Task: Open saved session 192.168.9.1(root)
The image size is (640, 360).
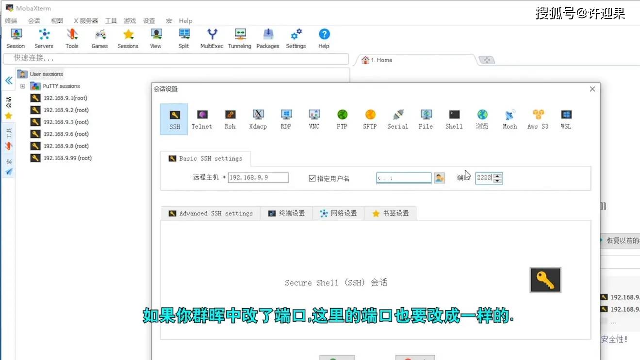Action: (59, 98)
